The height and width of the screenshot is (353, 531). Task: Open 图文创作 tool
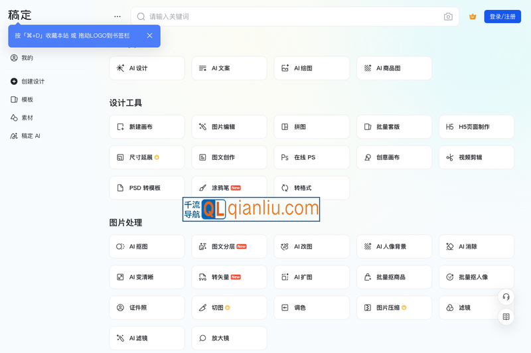(229, 157)
